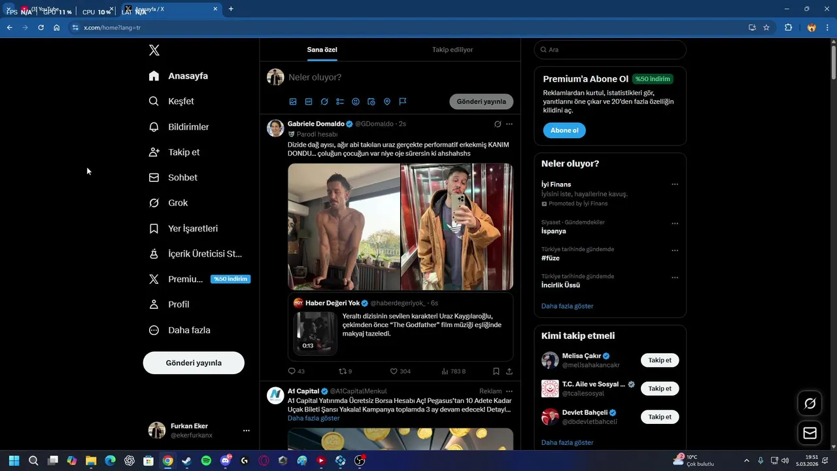Open Grok from sidebar

click(x=168, y=203)
